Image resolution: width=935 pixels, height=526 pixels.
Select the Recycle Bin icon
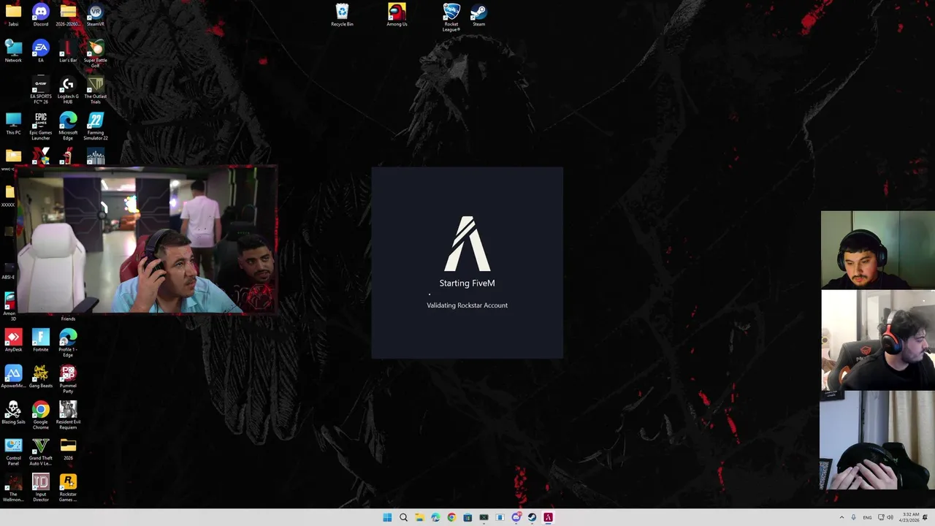(x=342, y=15)
